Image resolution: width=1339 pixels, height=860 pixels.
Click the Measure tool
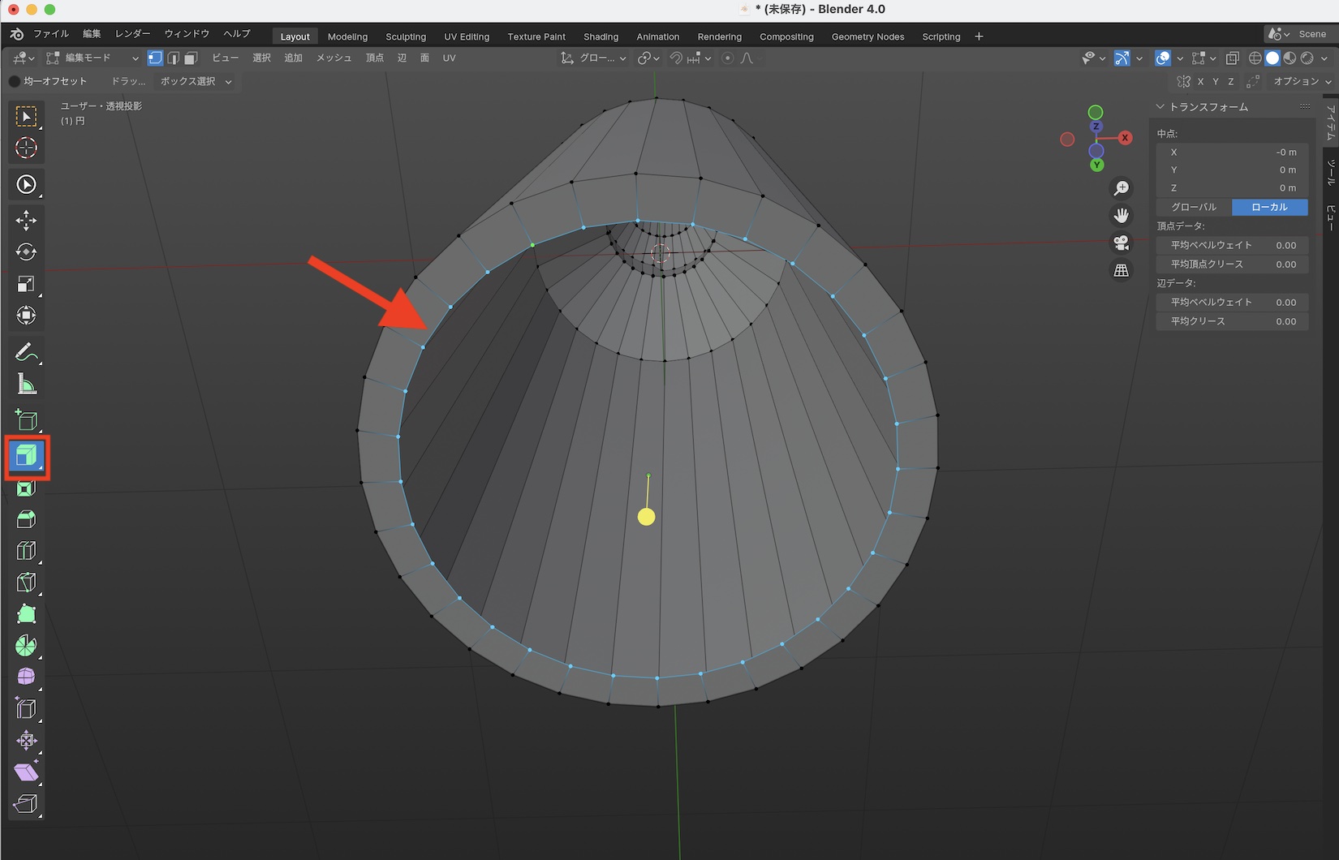point(26,385)
